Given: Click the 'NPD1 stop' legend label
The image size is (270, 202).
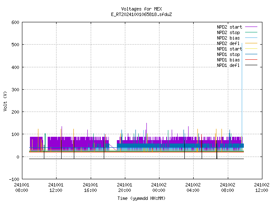Looking at the screenshot, I should click(x=228, y=54).
